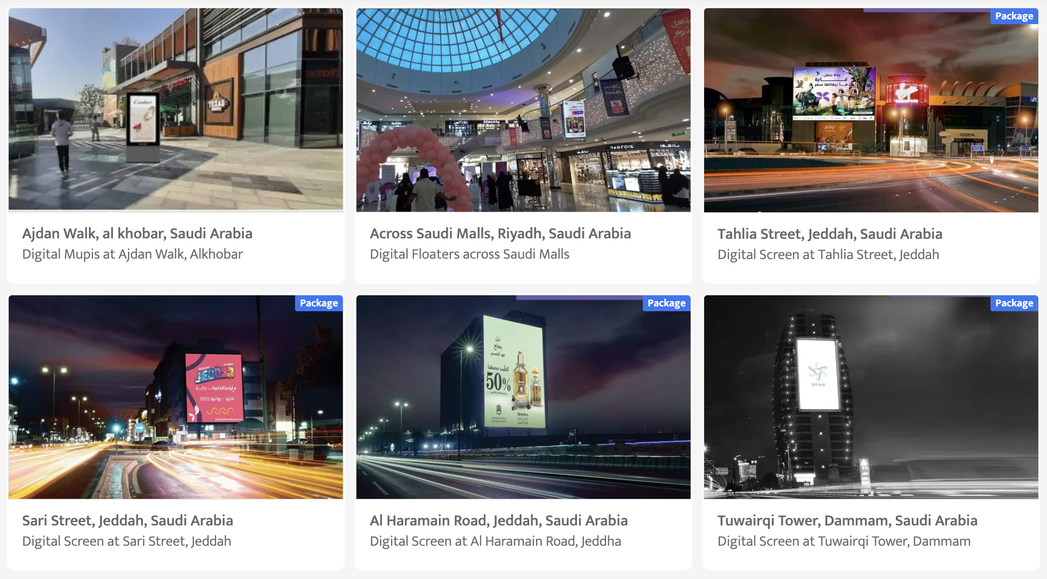Open the Ajdan Walk, al khobar listing title
The height and width of the screenshot is (579, 1047).
click(137, 234)
